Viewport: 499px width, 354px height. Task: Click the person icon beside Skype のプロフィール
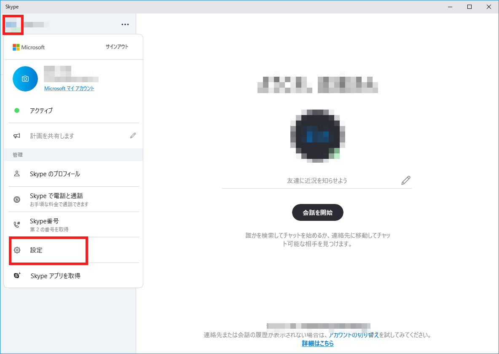pos(17,174)
